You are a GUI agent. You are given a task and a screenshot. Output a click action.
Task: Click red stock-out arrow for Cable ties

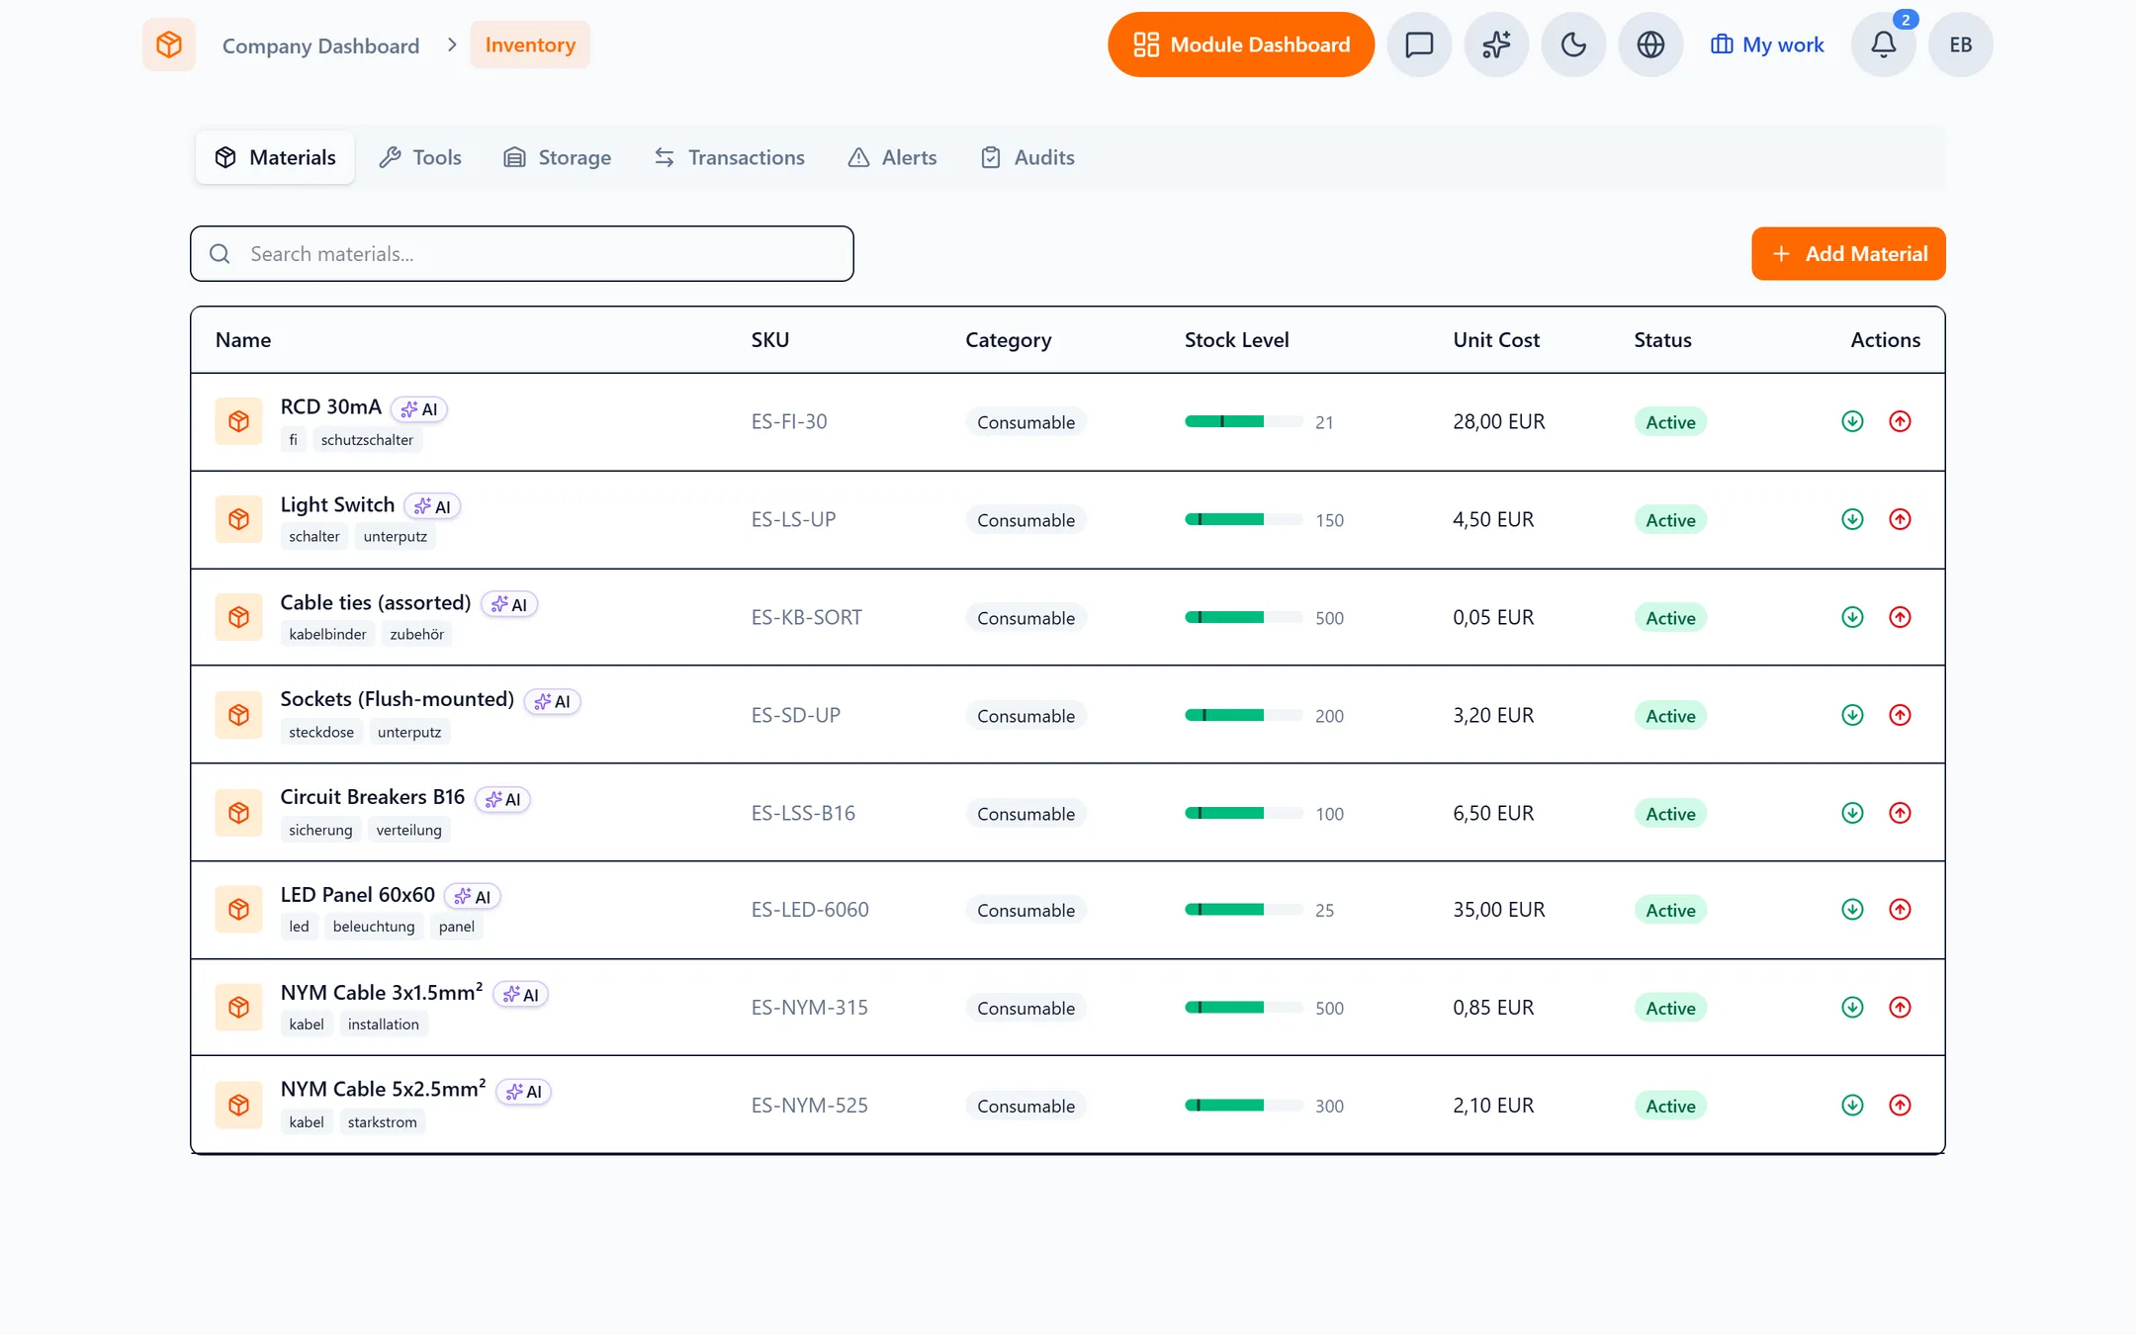[x=1900, y=617]
